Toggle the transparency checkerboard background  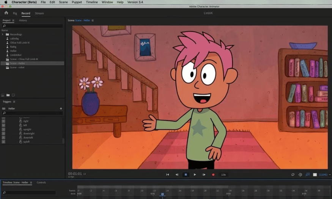tap(315, 175)
